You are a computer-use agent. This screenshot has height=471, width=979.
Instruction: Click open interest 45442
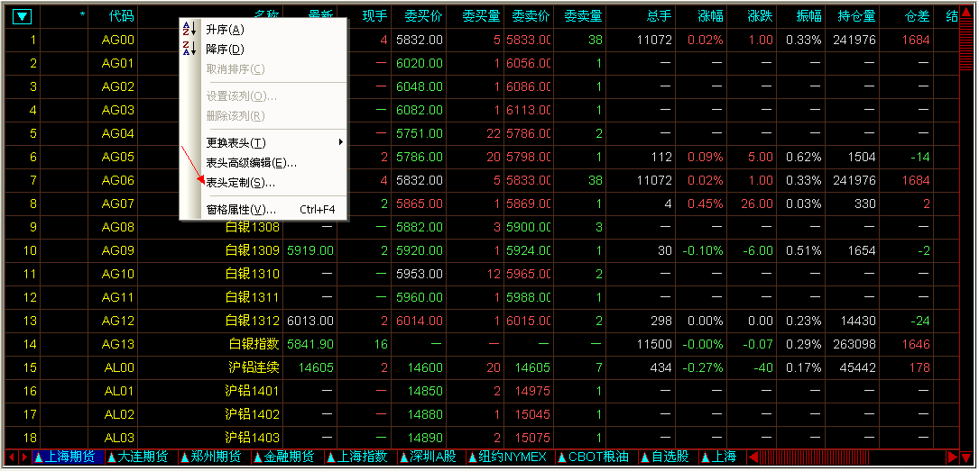click(x=857, y=367)
